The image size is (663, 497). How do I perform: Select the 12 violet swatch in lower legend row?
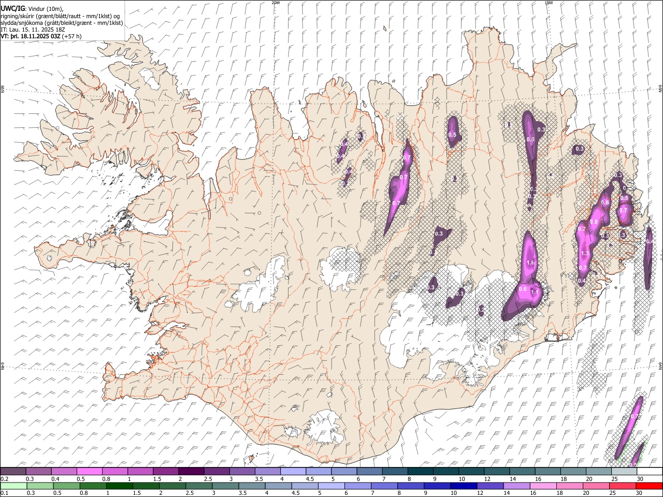coord(489,486)
